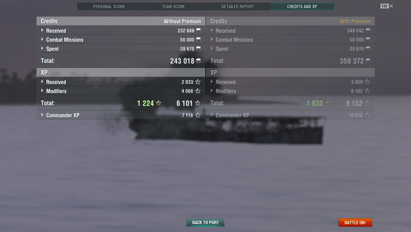Image resolution: width=411 pixels, height=232 pixels.
Task: Click the Battle On! button
Action: pos(355,222)
